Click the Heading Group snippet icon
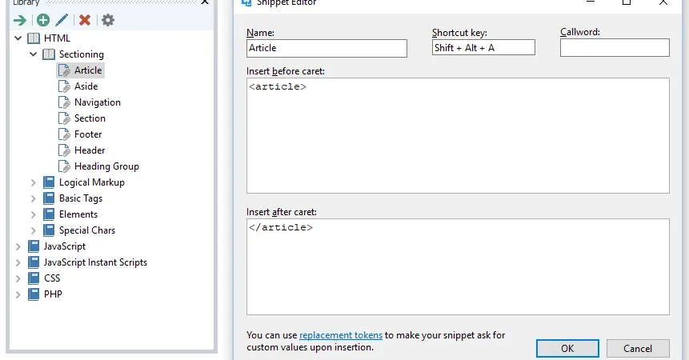 (65, 166)
